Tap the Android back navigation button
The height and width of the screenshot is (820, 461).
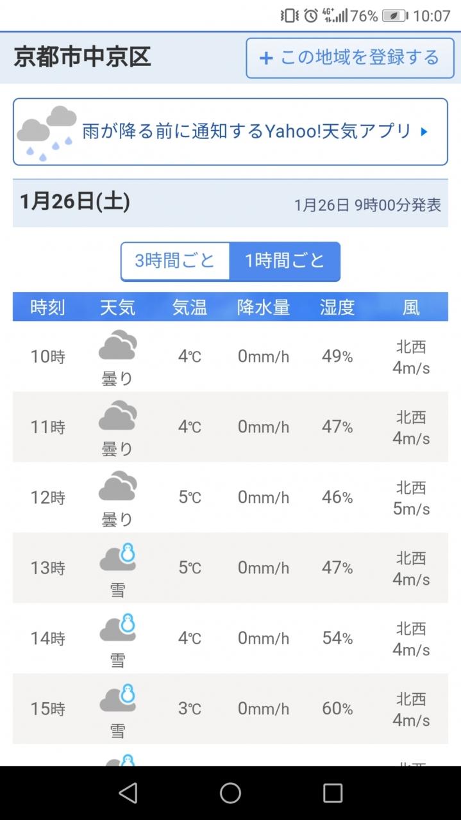[x=128, y=793]
